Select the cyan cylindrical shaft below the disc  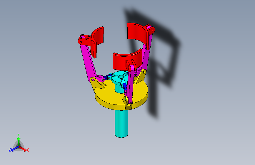tap(121, 124)
